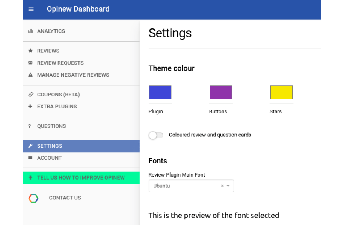338x225 pixels.
Task: Open the hamburger navigation menu
Action: point(31,9)
